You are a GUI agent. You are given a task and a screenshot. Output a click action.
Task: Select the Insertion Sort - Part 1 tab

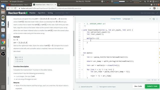44,4
